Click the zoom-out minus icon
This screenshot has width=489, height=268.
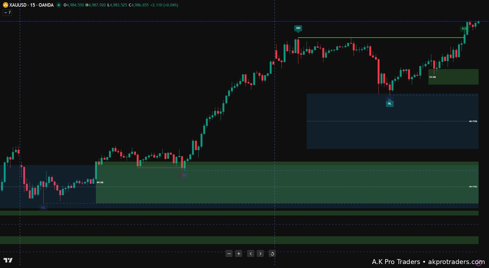click(229, 253)
